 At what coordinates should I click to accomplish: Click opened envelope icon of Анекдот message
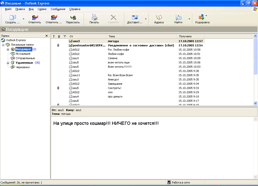tap(71, 79)
